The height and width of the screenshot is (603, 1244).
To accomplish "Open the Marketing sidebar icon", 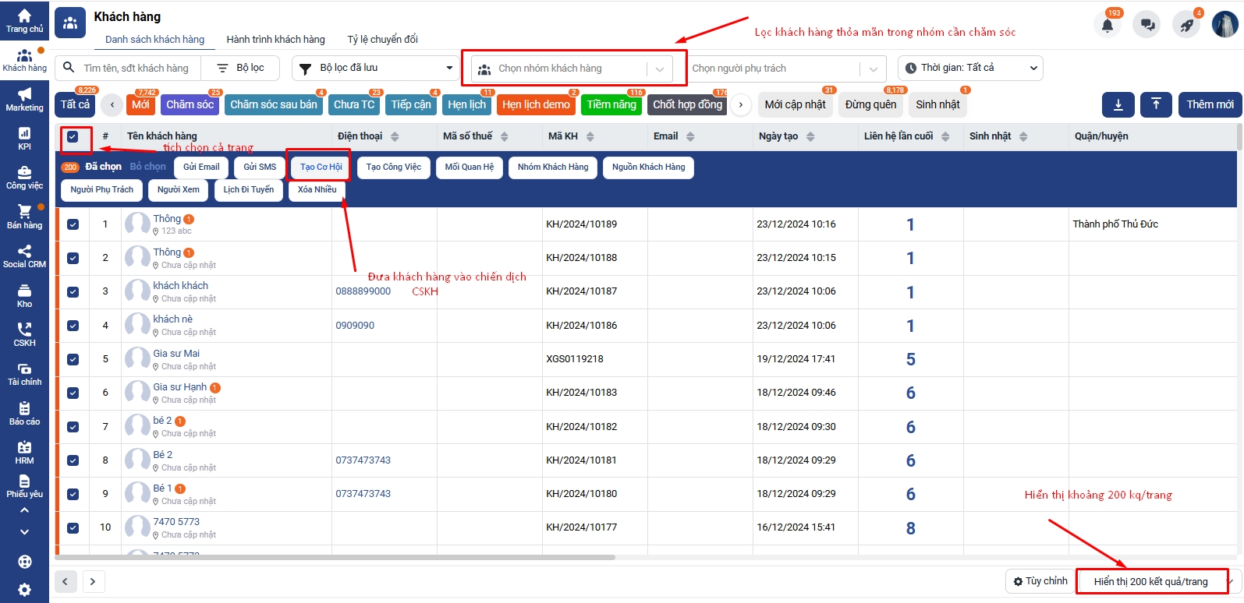I will (24, 100).
